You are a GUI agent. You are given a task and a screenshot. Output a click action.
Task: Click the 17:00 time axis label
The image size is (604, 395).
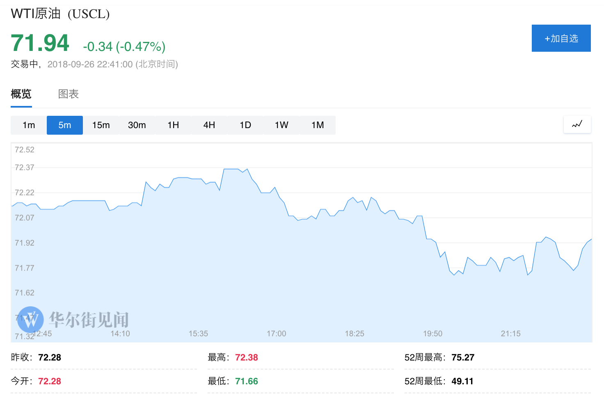pos(276,333)
